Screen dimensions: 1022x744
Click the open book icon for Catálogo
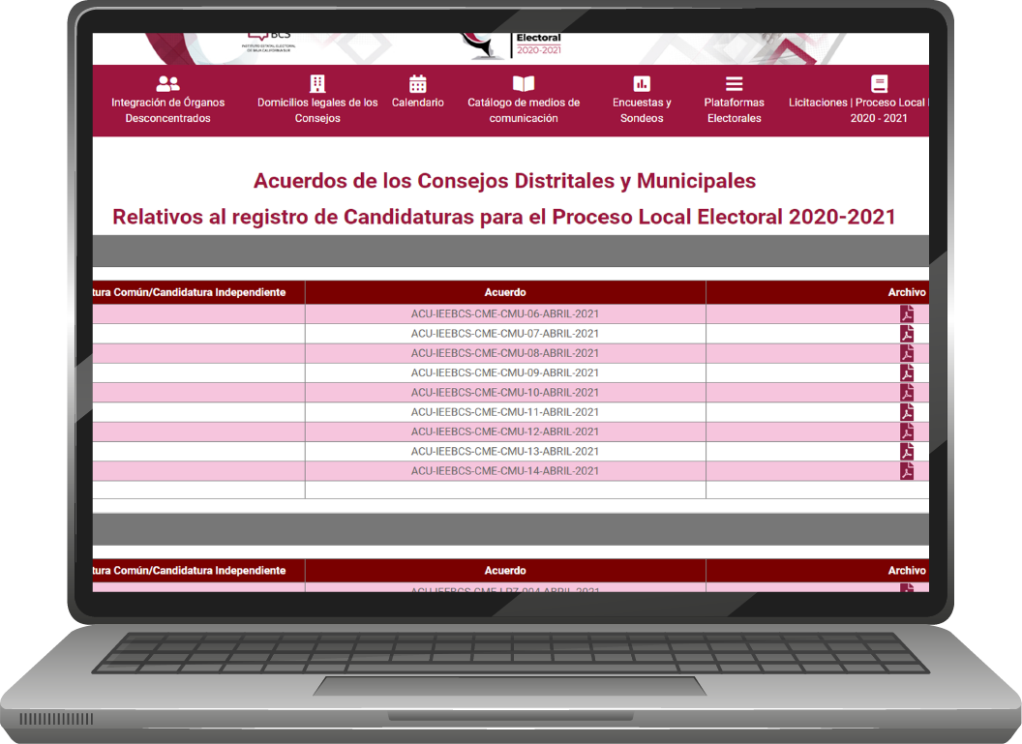pyautogui.click(x=524, y=84)
